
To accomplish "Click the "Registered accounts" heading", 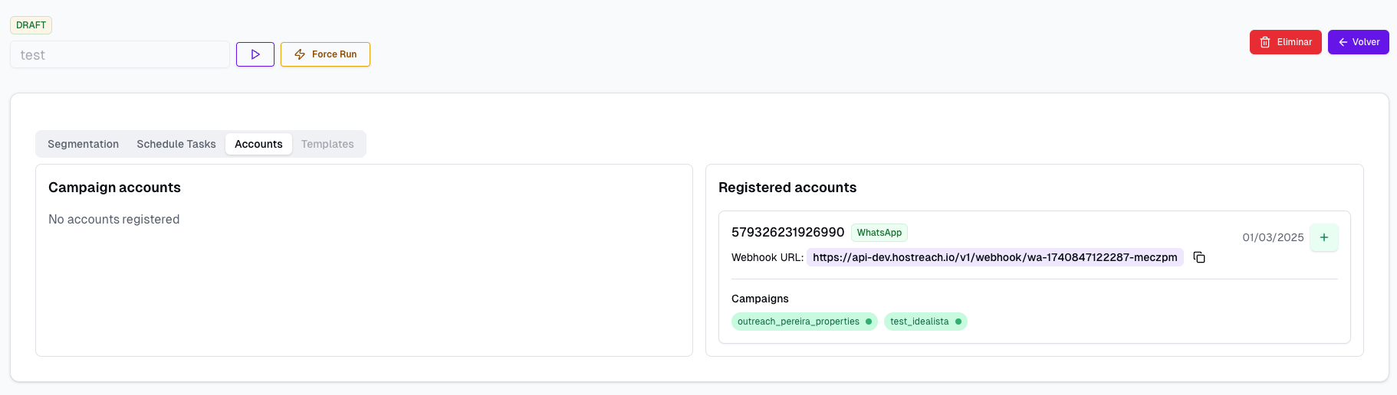I will (787, 188).
